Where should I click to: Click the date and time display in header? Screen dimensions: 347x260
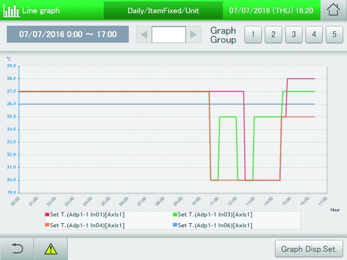pos(271,10)
